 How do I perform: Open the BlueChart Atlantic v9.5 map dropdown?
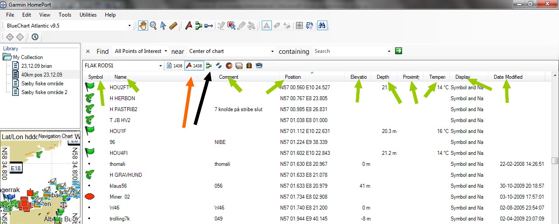click(x=129, y=26)
